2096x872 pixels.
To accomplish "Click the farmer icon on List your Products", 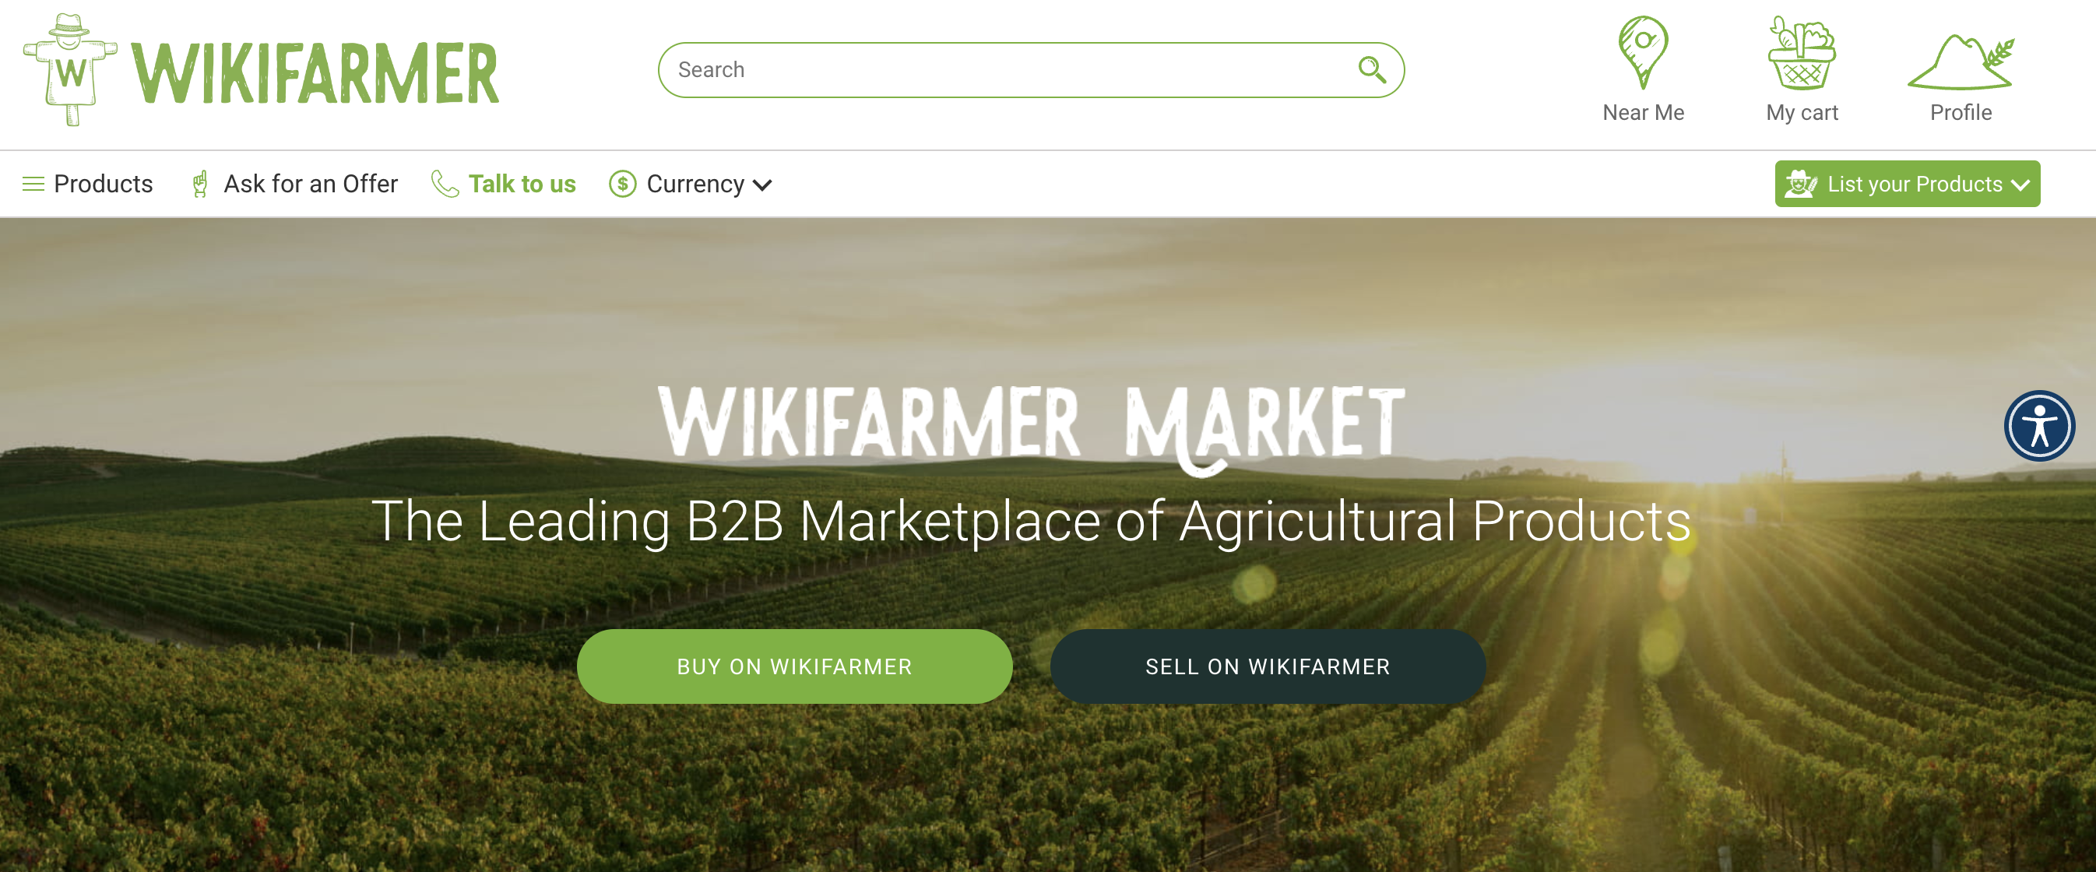I will [1801, 184].
